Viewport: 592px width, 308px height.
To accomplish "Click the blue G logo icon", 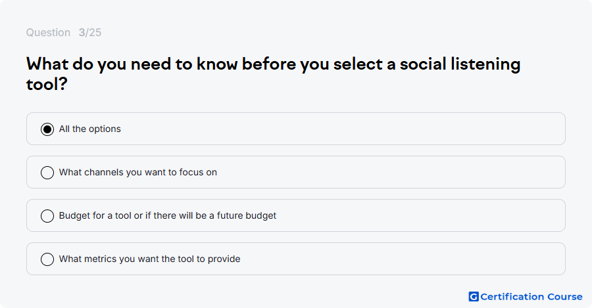I will coord(474,297).
